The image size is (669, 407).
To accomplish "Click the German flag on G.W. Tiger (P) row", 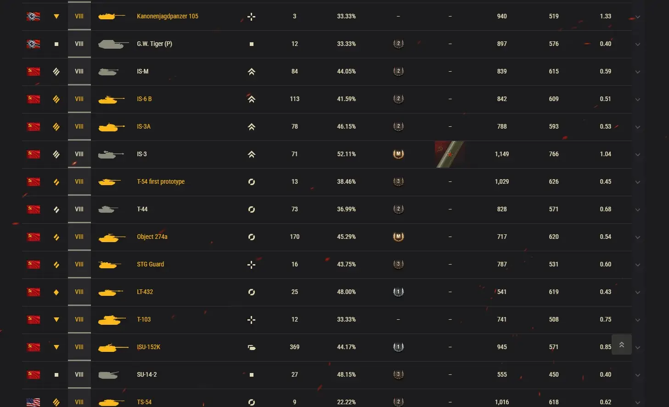I will (34, 44).
